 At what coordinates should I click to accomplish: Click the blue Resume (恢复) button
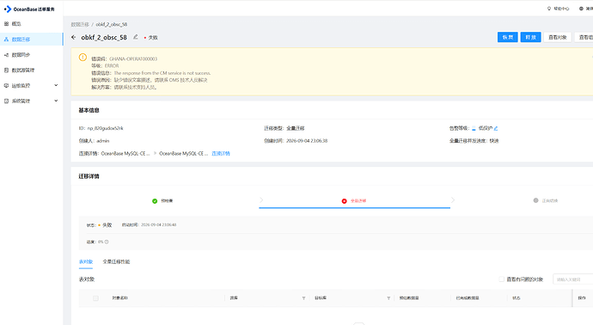[508, 37]
